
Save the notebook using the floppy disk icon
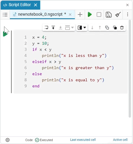109,15
